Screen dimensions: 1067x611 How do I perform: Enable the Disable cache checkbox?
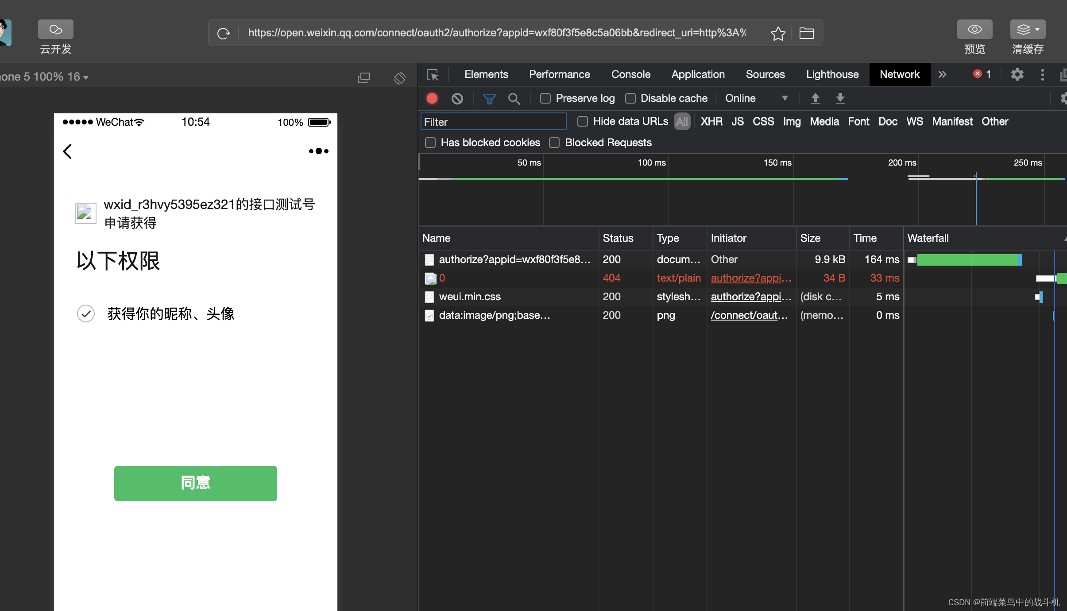630,98
